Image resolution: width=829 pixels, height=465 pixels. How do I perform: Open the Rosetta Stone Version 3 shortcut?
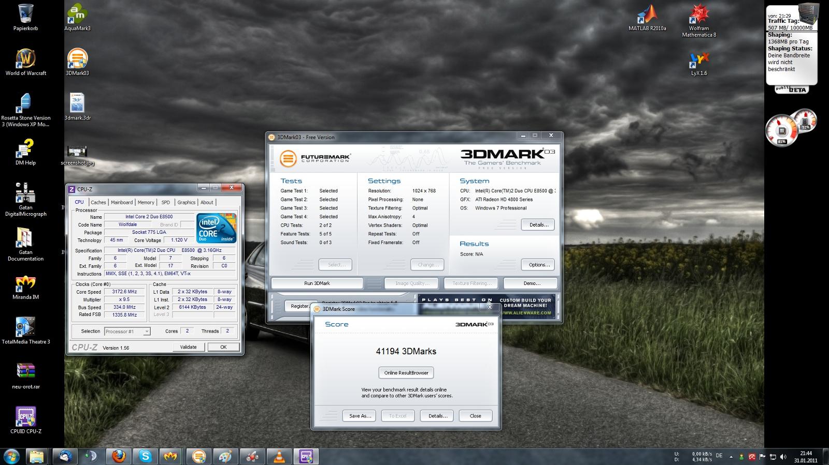point(25,110)
